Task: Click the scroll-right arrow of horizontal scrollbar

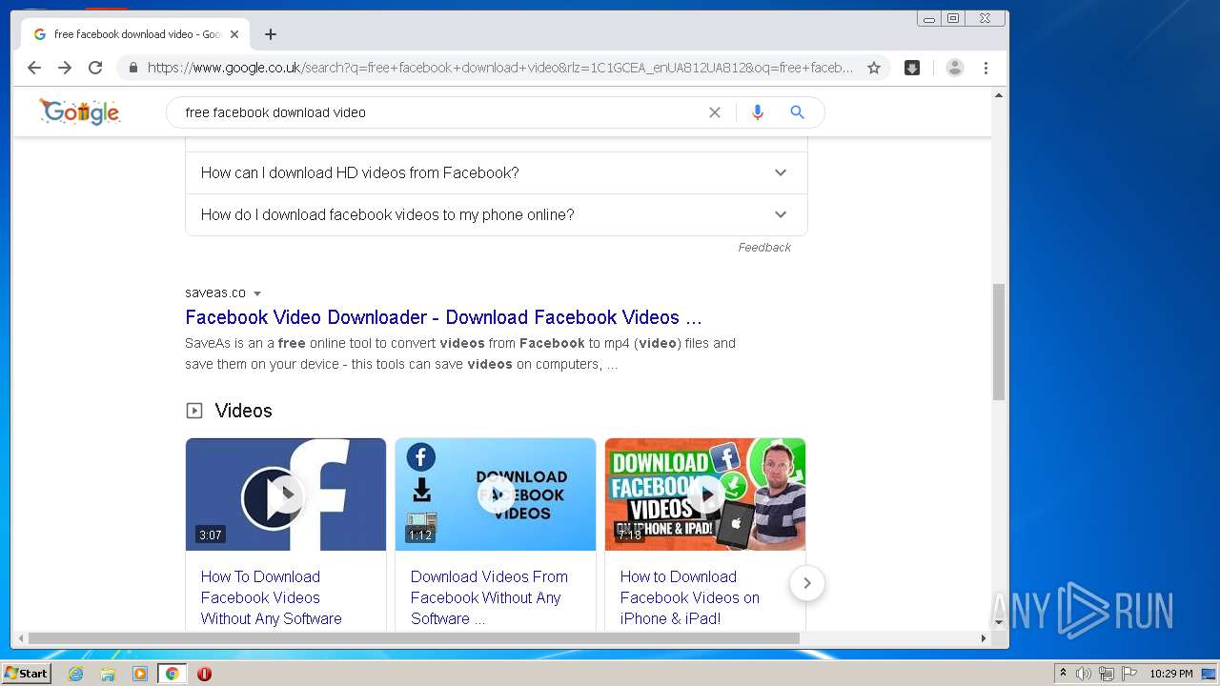Action: [x=984, y=637]
